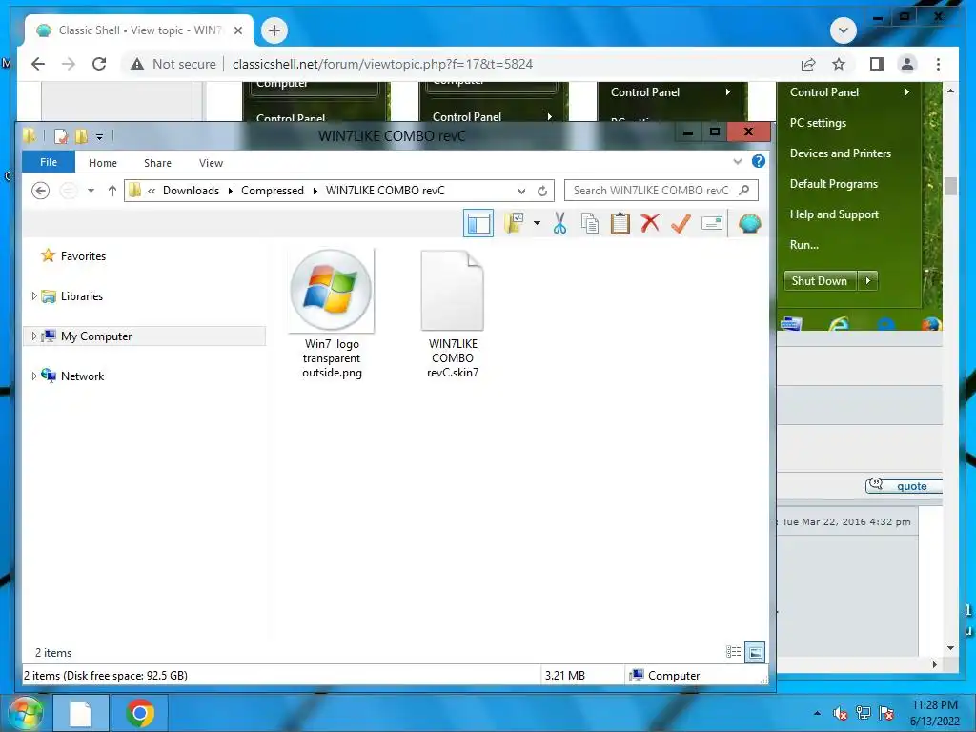Click Compressed in the address breadcrumb
The width and height of the screenshot is (976, 732).
pos(273,191)
